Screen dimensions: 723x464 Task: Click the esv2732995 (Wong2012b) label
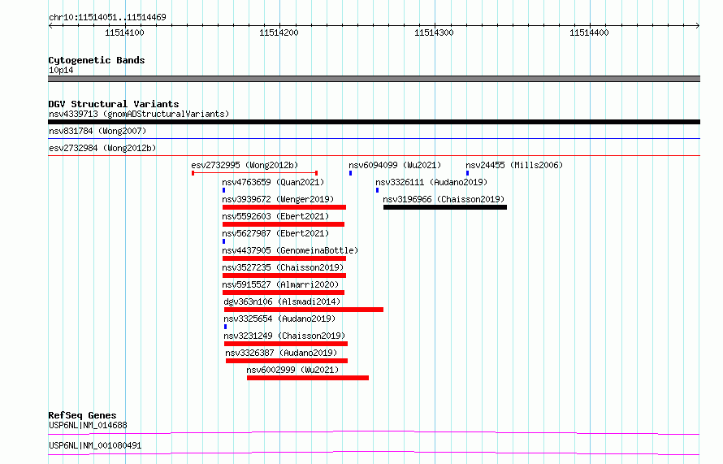click(245, 165)
